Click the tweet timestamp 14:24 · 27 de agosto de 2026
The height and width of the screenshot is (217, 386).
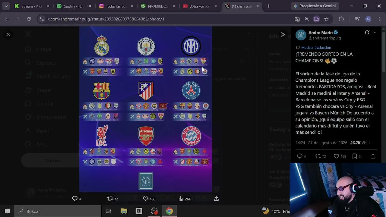321,143
